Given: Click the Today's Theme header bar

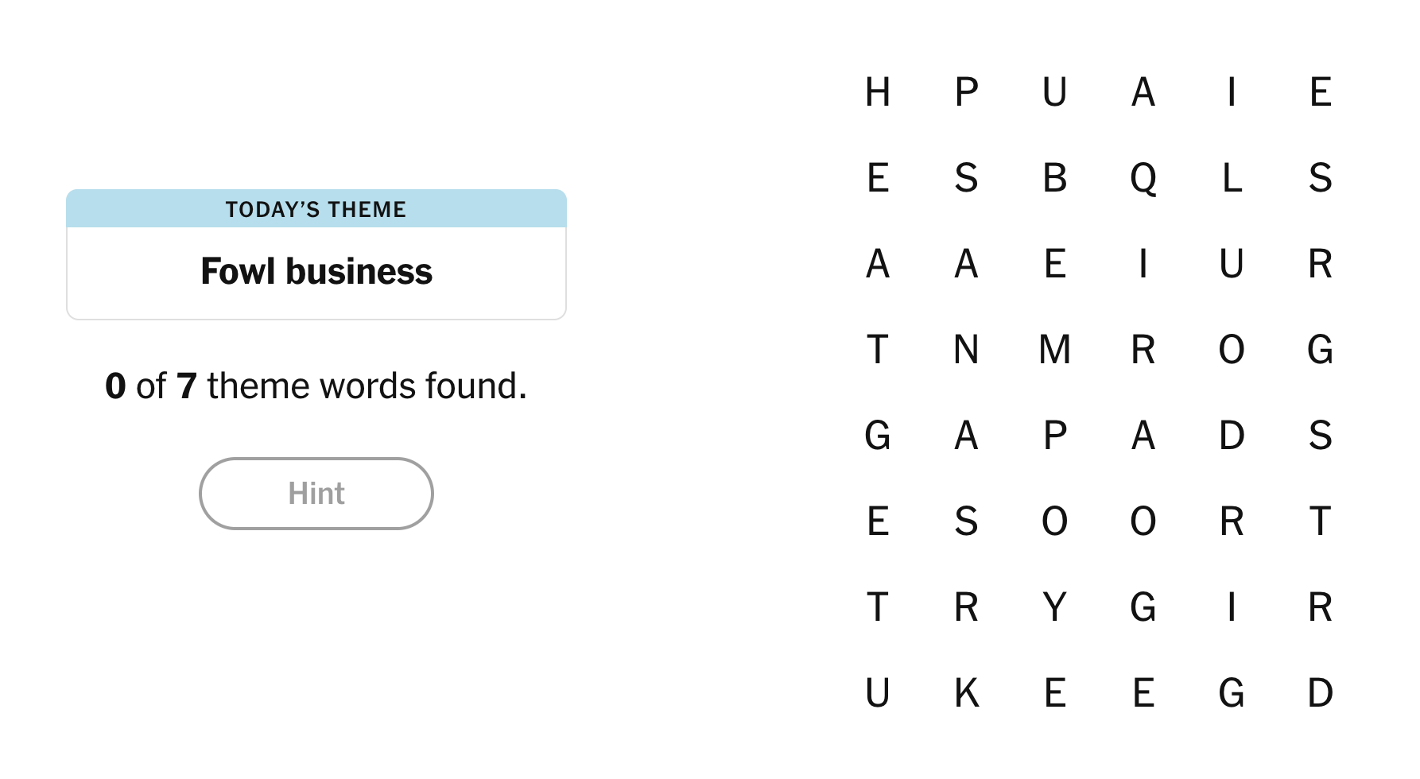Looking at the screenshot, I should 316,209.
